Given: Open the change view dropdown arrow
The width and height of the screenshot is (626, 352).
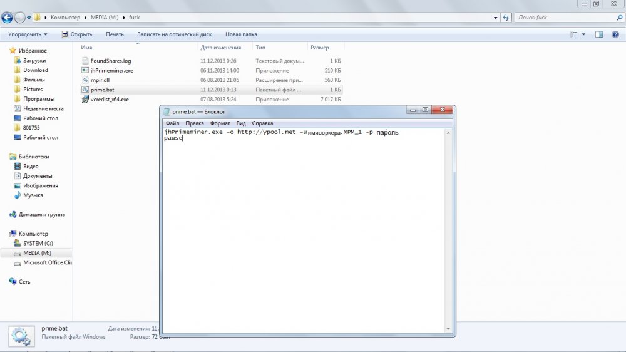Looking at the screenshot, I should pyautogui.click(x=584, y=34).
